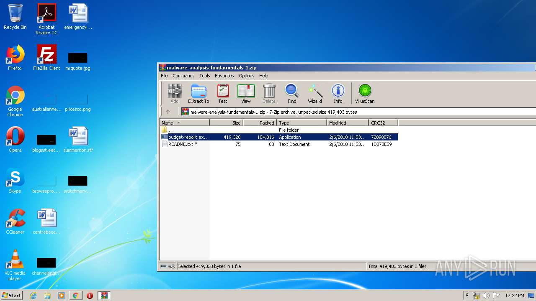Click the Google Chrome desktop icon

point(15,101)
